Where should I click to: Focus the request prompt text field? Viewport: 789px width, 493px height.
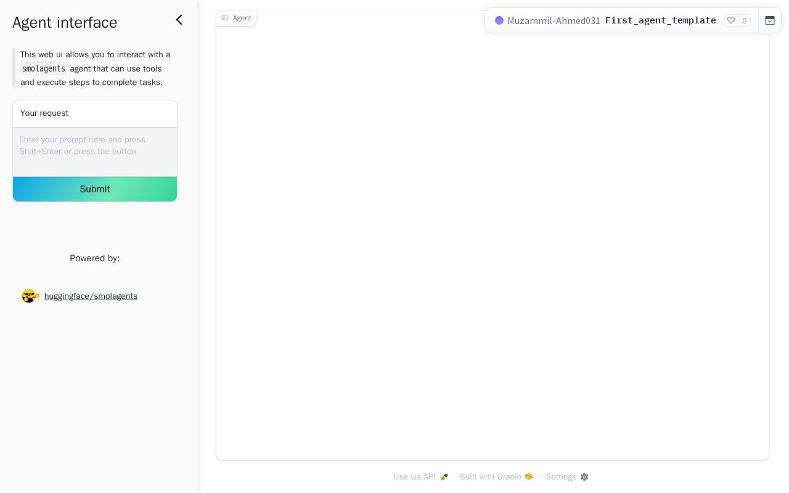tap(95, 152)
